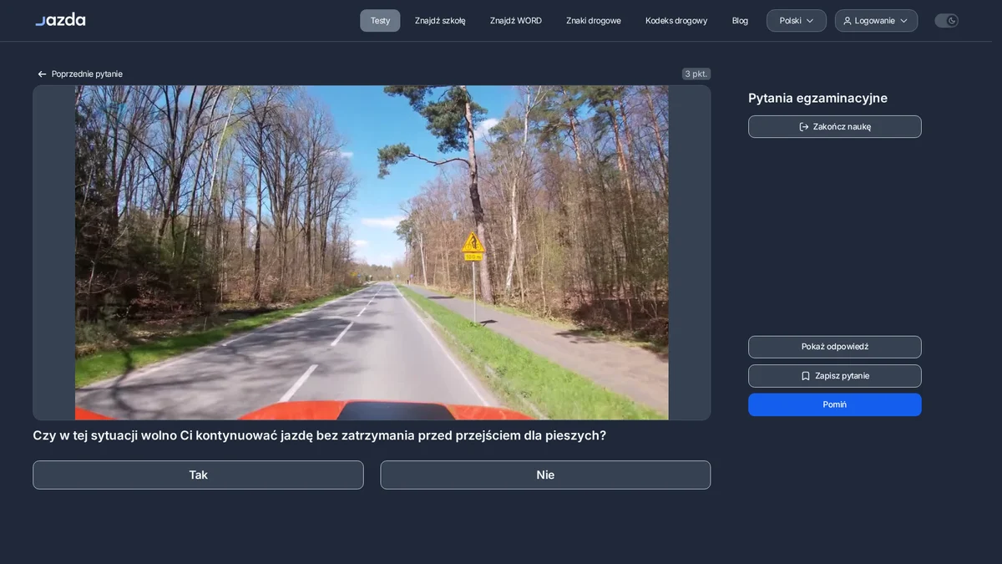Toggle the dark mode moon switch

pos(946,21)
